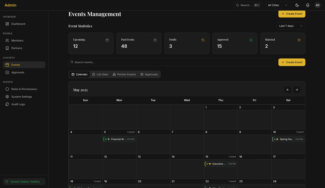Image resolution: width=325 pixels, height=188 pixels.
Task: Toggle dark mode with the moon icon
Action: (x=297, y=5)
